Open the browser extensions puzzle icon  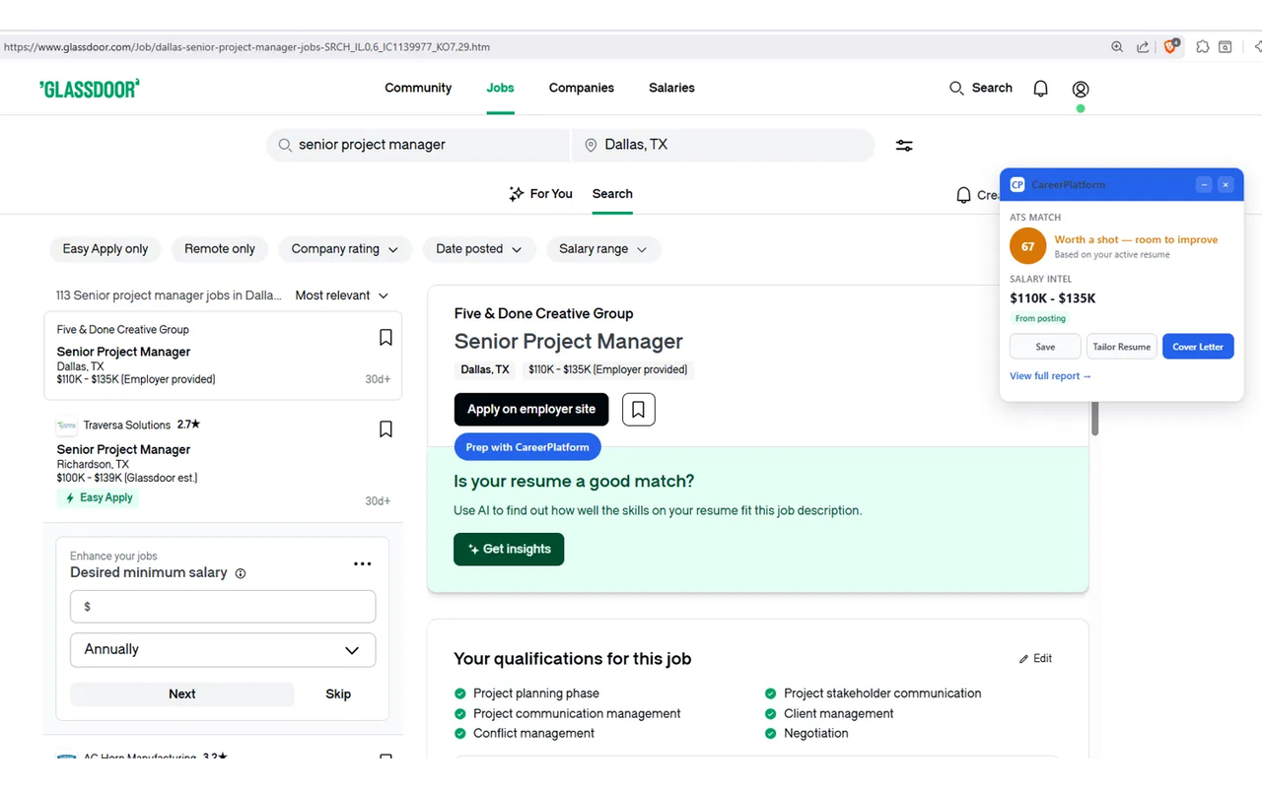click(x=1203, y=46)
